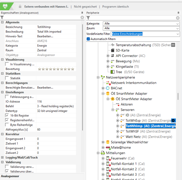Image resolution: width=182 pixels, height=180 pixels.
Task: Click the lock icon beside Extern verbunden
Action: pos(20,6)
